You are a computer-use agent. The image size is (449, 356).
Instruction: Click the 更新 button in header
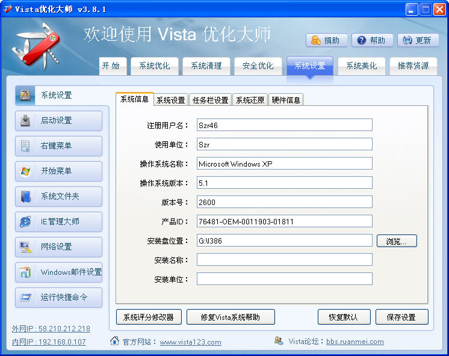click(x=417, y=40)
